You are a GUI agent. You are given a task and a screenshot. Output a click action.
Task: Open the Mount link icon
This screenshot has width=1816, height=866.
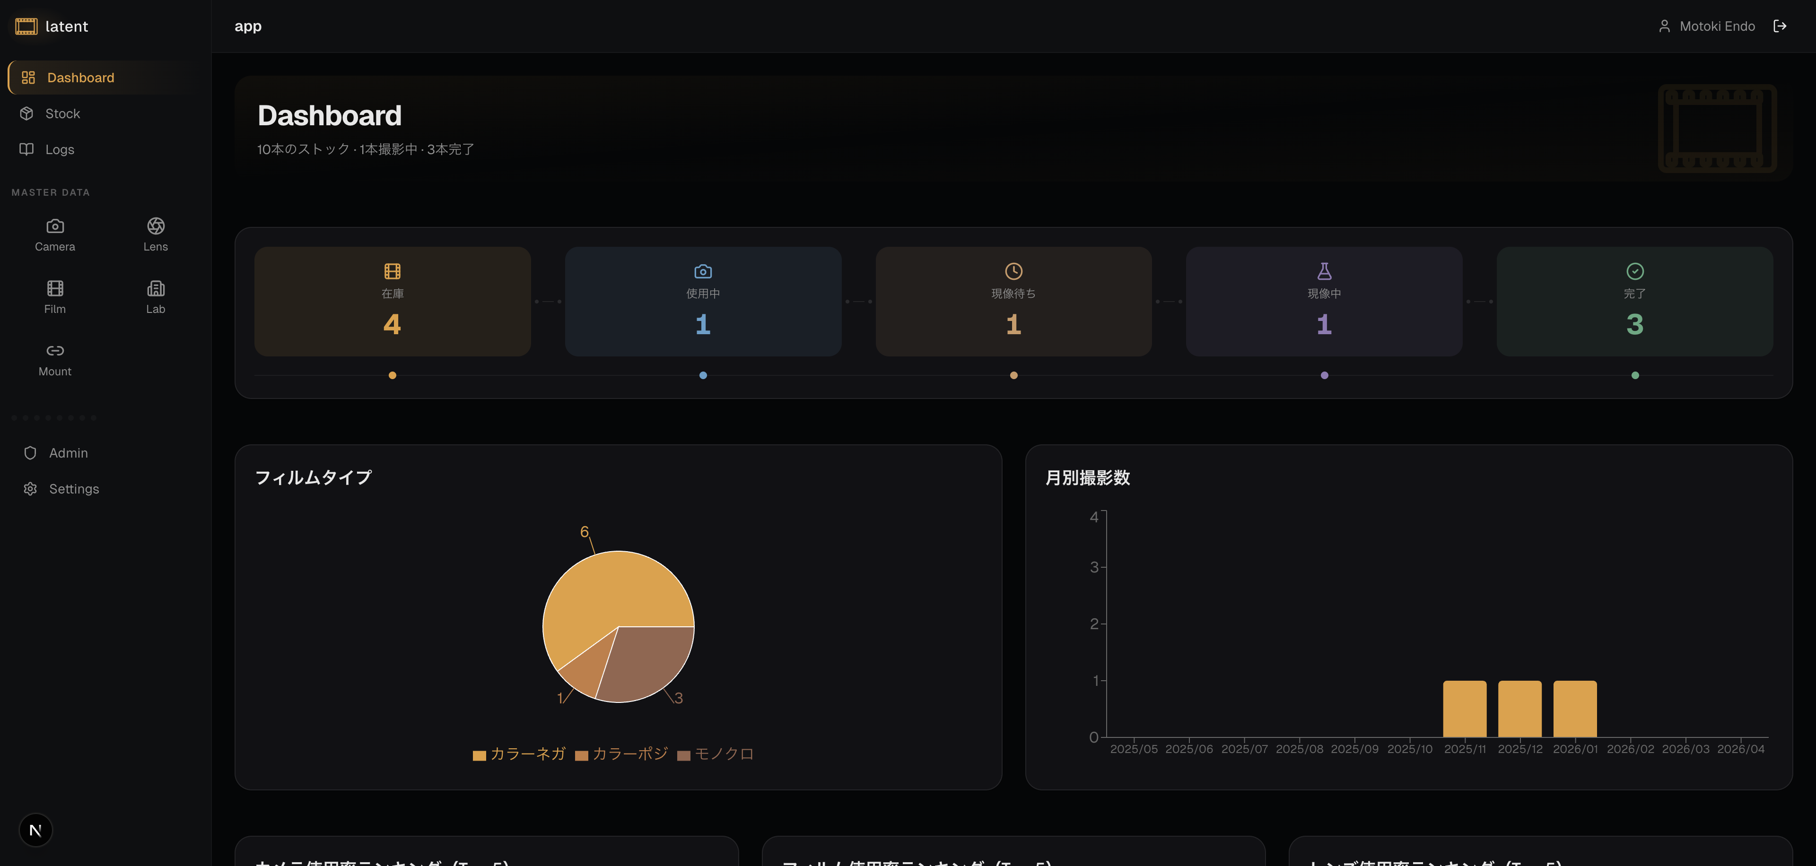[55, 351]
